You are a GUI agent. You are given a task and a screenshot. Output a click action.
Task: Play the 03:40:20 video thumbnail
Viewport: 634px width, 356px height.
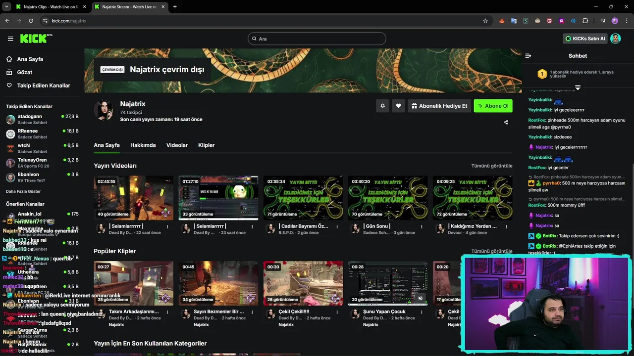coord(388,198)
